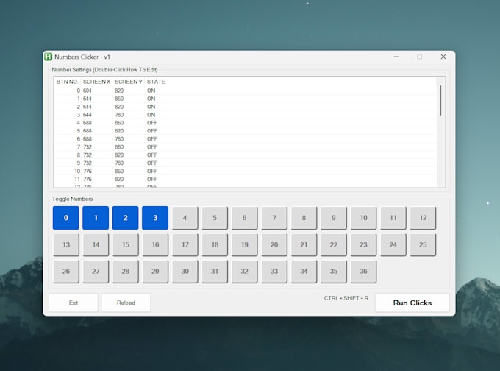The width and height of the screenshot is (500, 371).
Task: Close the Numbers Clicker window
Action: click(443, 57)
